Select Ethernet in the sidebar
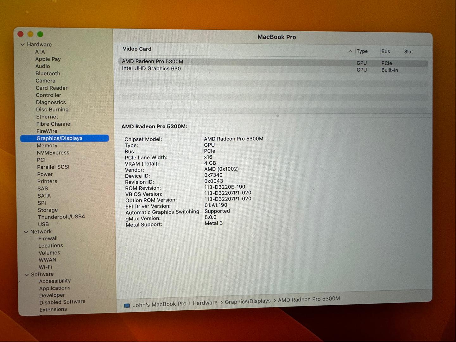 [x=47, y=117]
